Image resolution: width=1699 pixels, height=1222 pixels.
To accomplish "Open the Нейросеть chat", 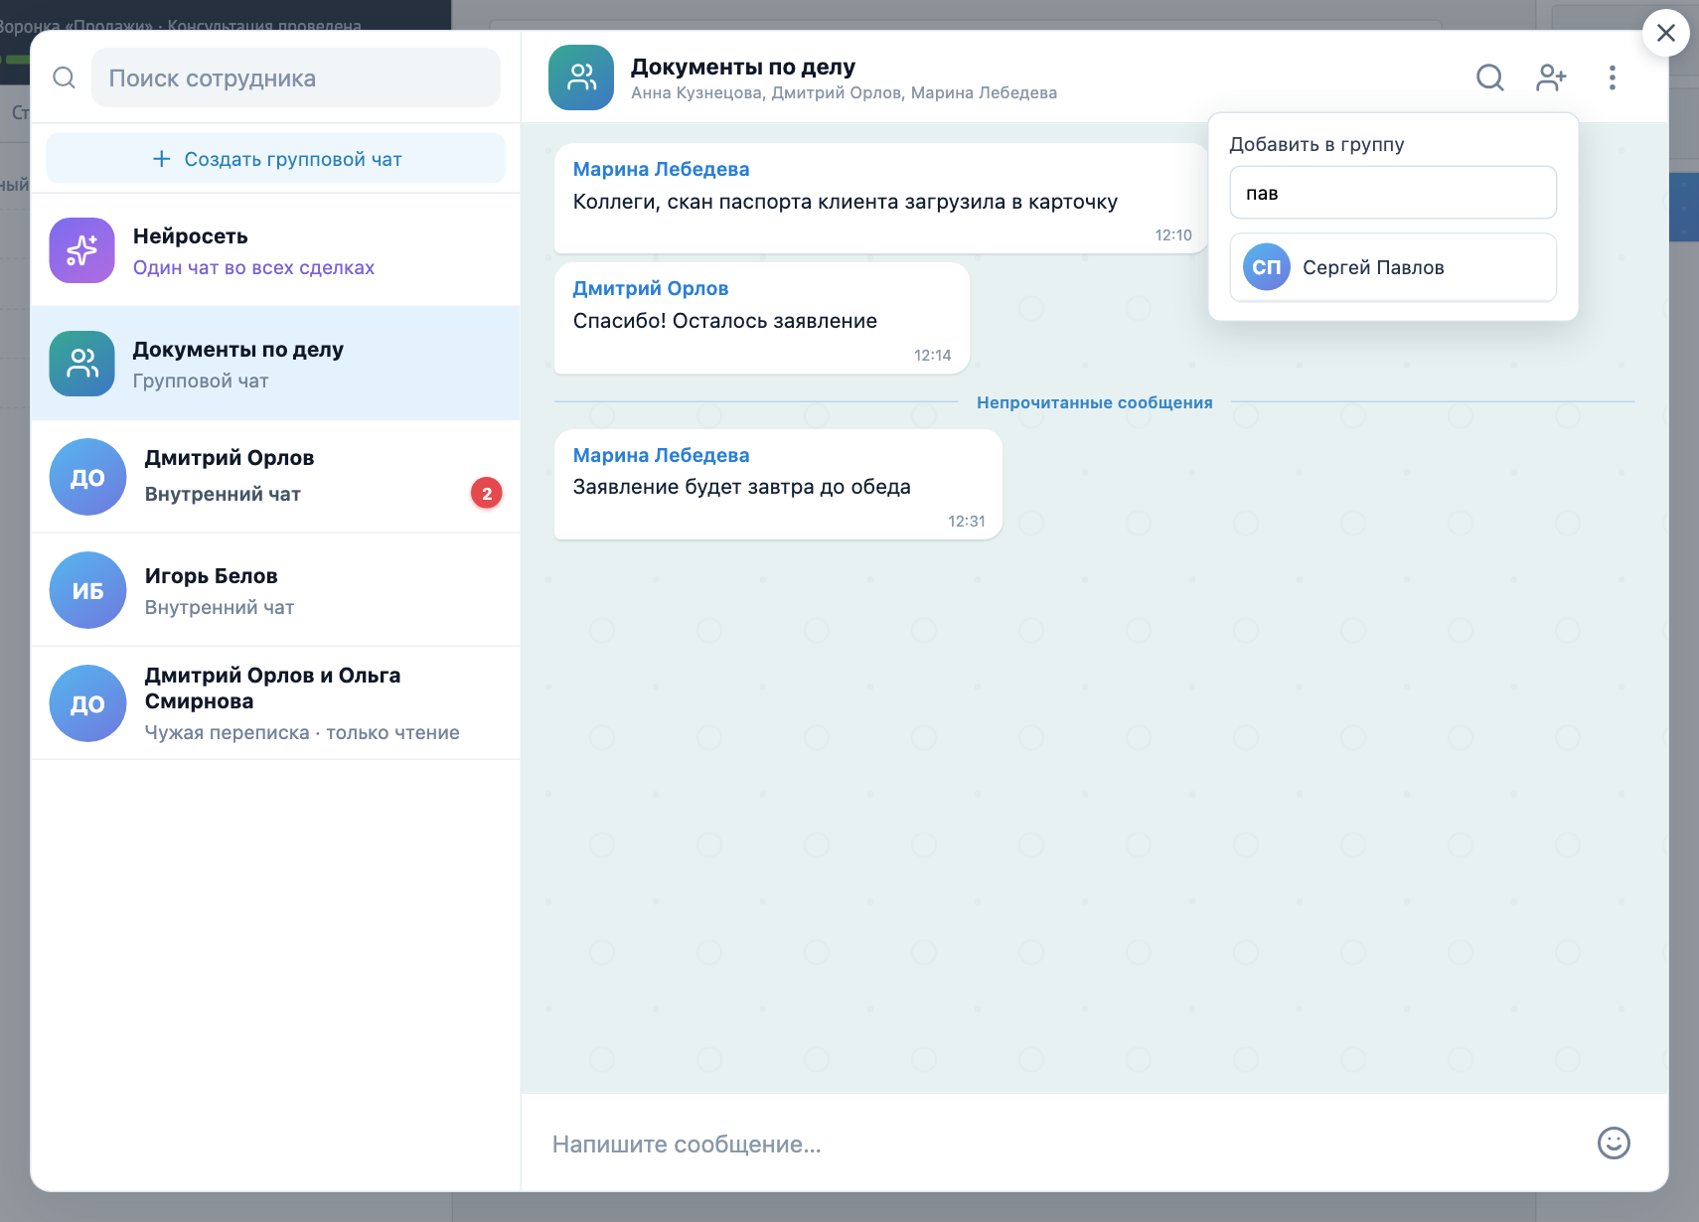I will (x=276, y=250).
